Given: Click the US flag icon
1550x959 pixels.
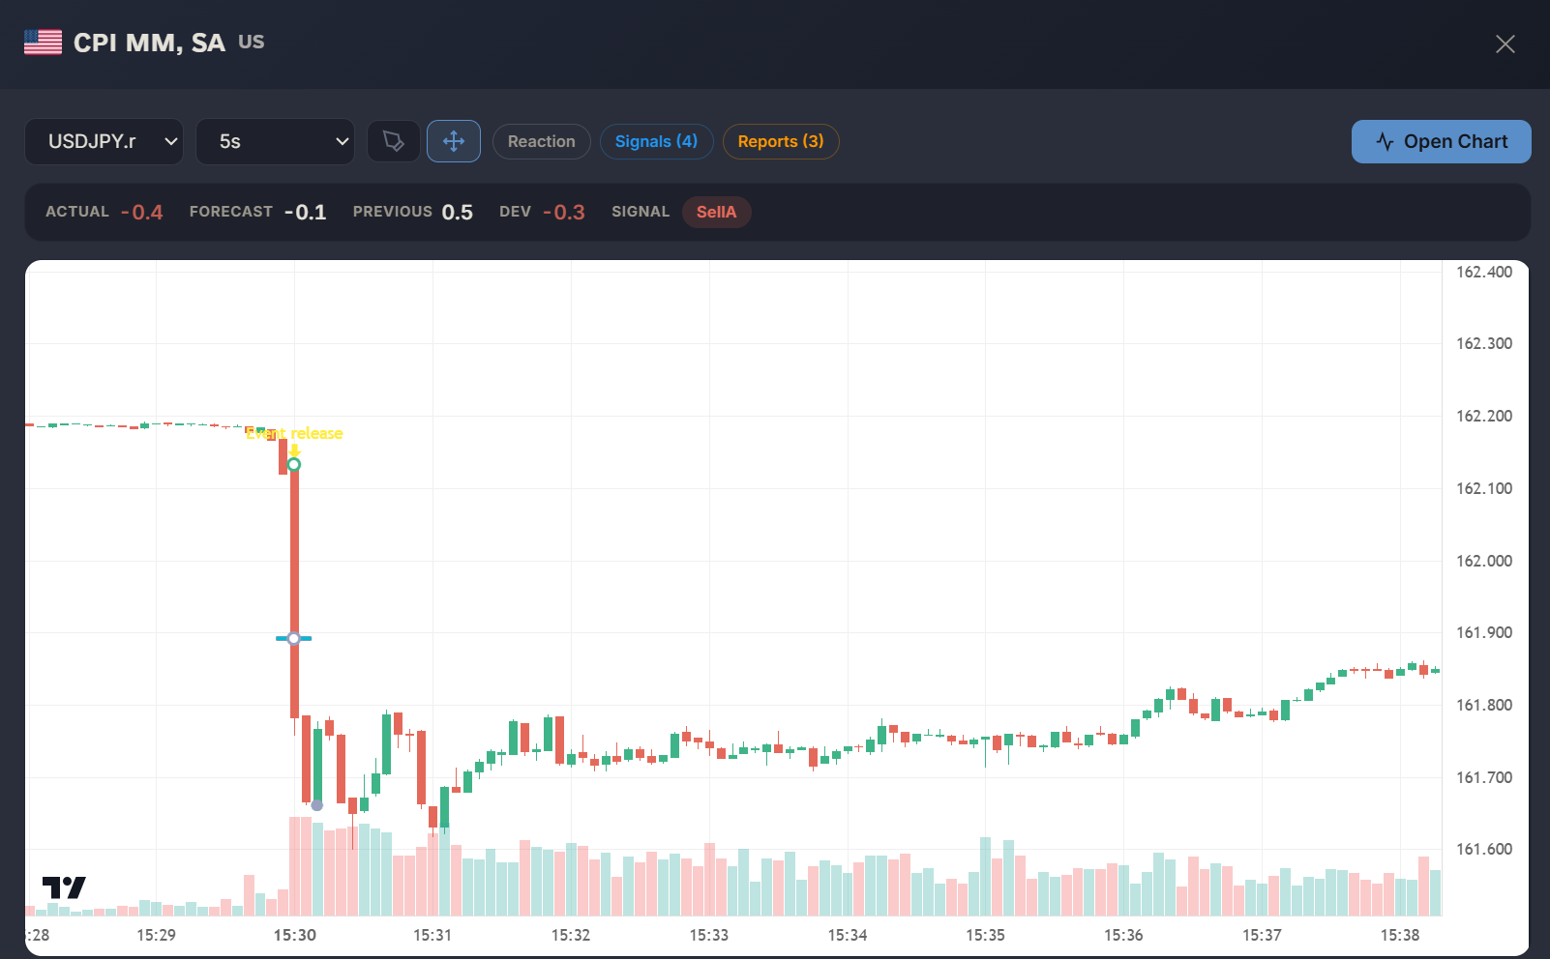Looking at the screenshot, I should click(x=43, y=43).
